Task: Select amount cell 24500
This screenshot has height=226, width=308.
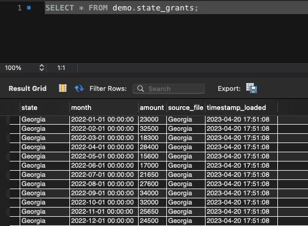Action: [x=152, y=221]
